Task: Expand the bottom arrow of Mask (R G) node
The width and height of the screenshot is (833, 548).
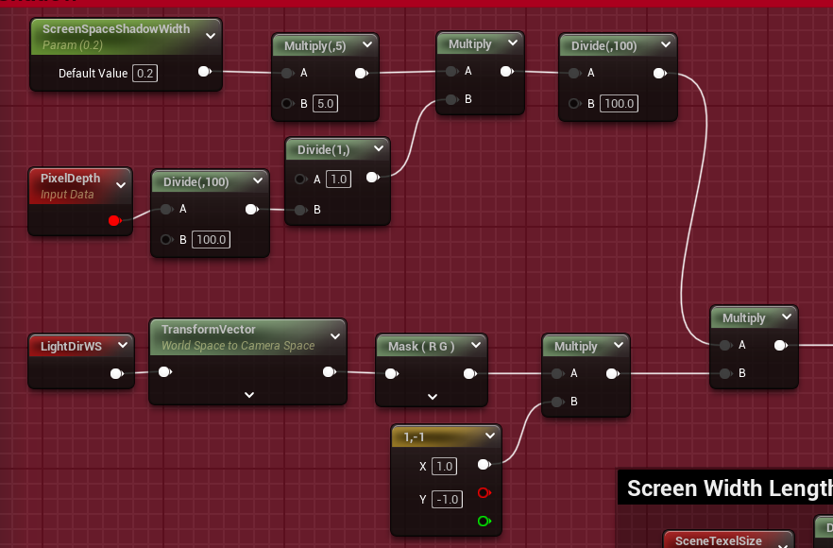Action: 432,396
